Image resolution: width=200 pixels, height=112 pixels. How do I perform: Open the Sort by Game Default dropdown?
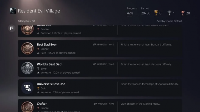170,21
